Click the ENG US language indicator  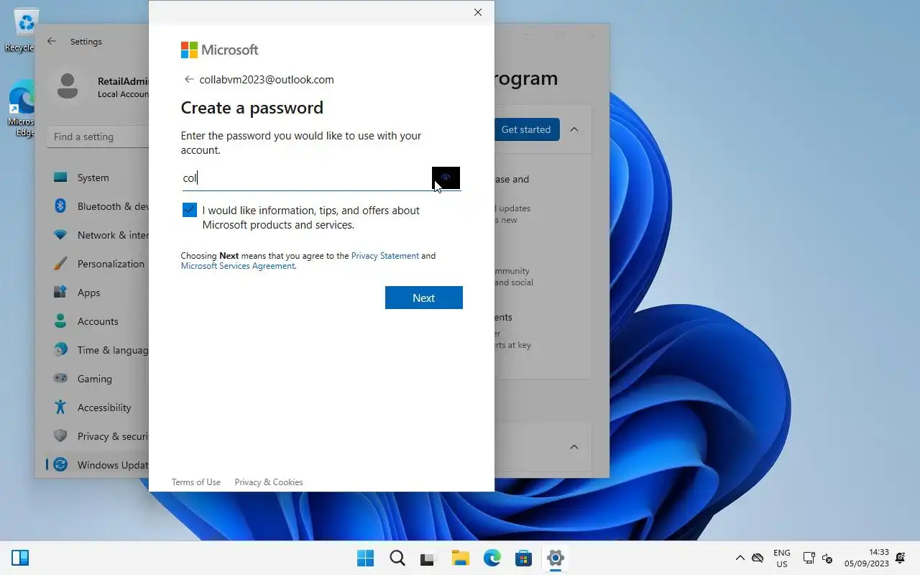tap(781, 558)
